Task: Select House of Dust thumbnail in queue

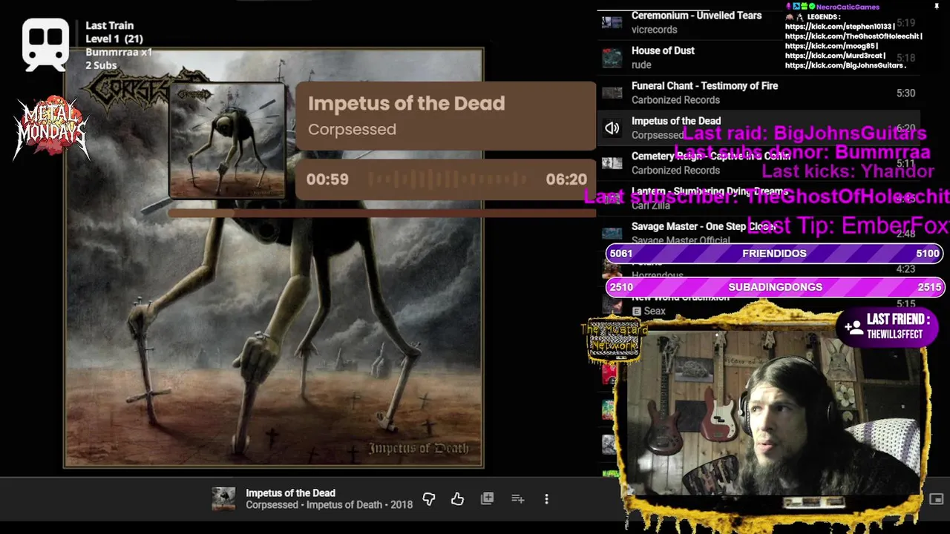Action: pyautogui.click(x=612, y=58)
